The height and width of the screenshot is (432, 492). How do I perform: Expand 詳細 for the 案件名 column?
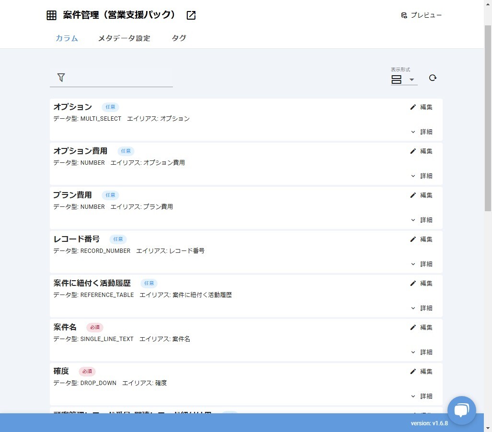tap(422, 352)
